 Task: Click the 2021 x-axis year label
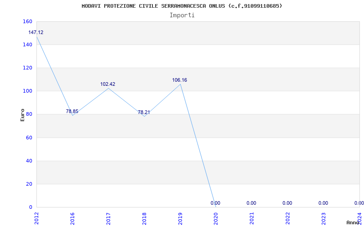click(252, 218)
